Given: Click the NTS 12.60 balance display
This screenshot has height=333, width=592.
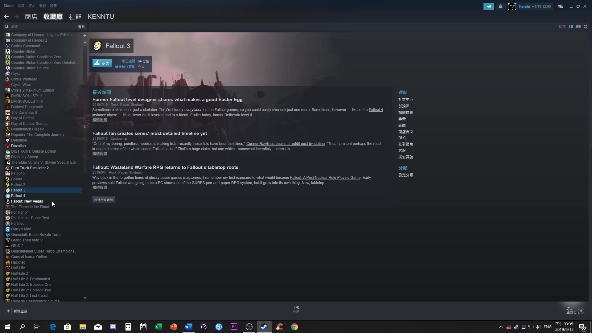Looking at the screenshot, I should coord(544,6).
